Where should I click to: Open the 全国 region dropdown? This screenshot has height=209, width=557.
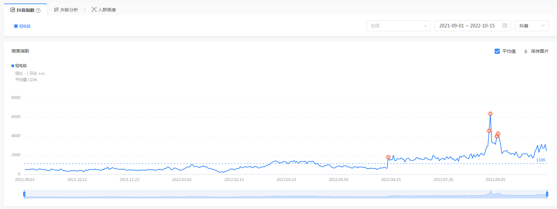398,26
